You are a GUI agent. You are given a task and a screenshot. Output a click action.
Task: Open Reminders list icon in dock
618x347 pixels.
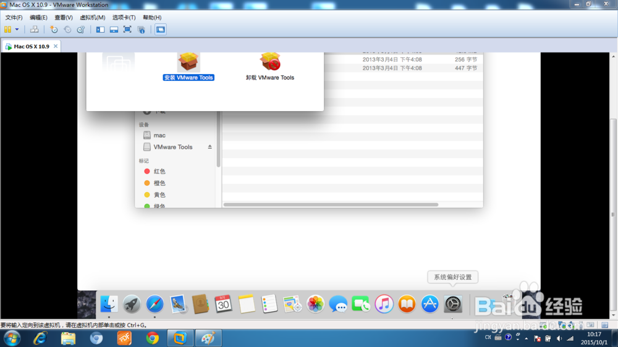(x=269, y=304)
